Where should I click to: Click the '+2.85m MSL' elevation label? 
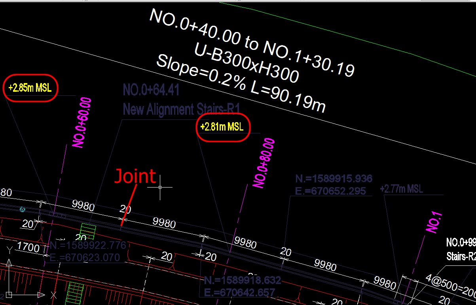tap(30, 88)
